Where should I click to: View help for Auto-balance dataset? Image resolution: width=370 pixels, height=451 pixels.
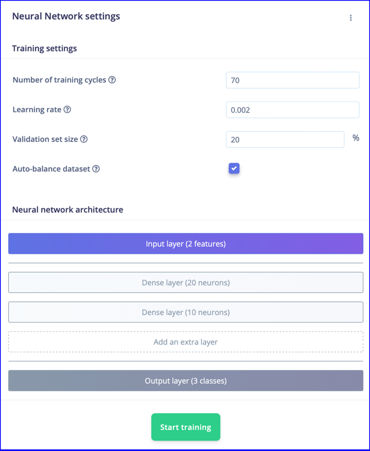tap(96, 169)
